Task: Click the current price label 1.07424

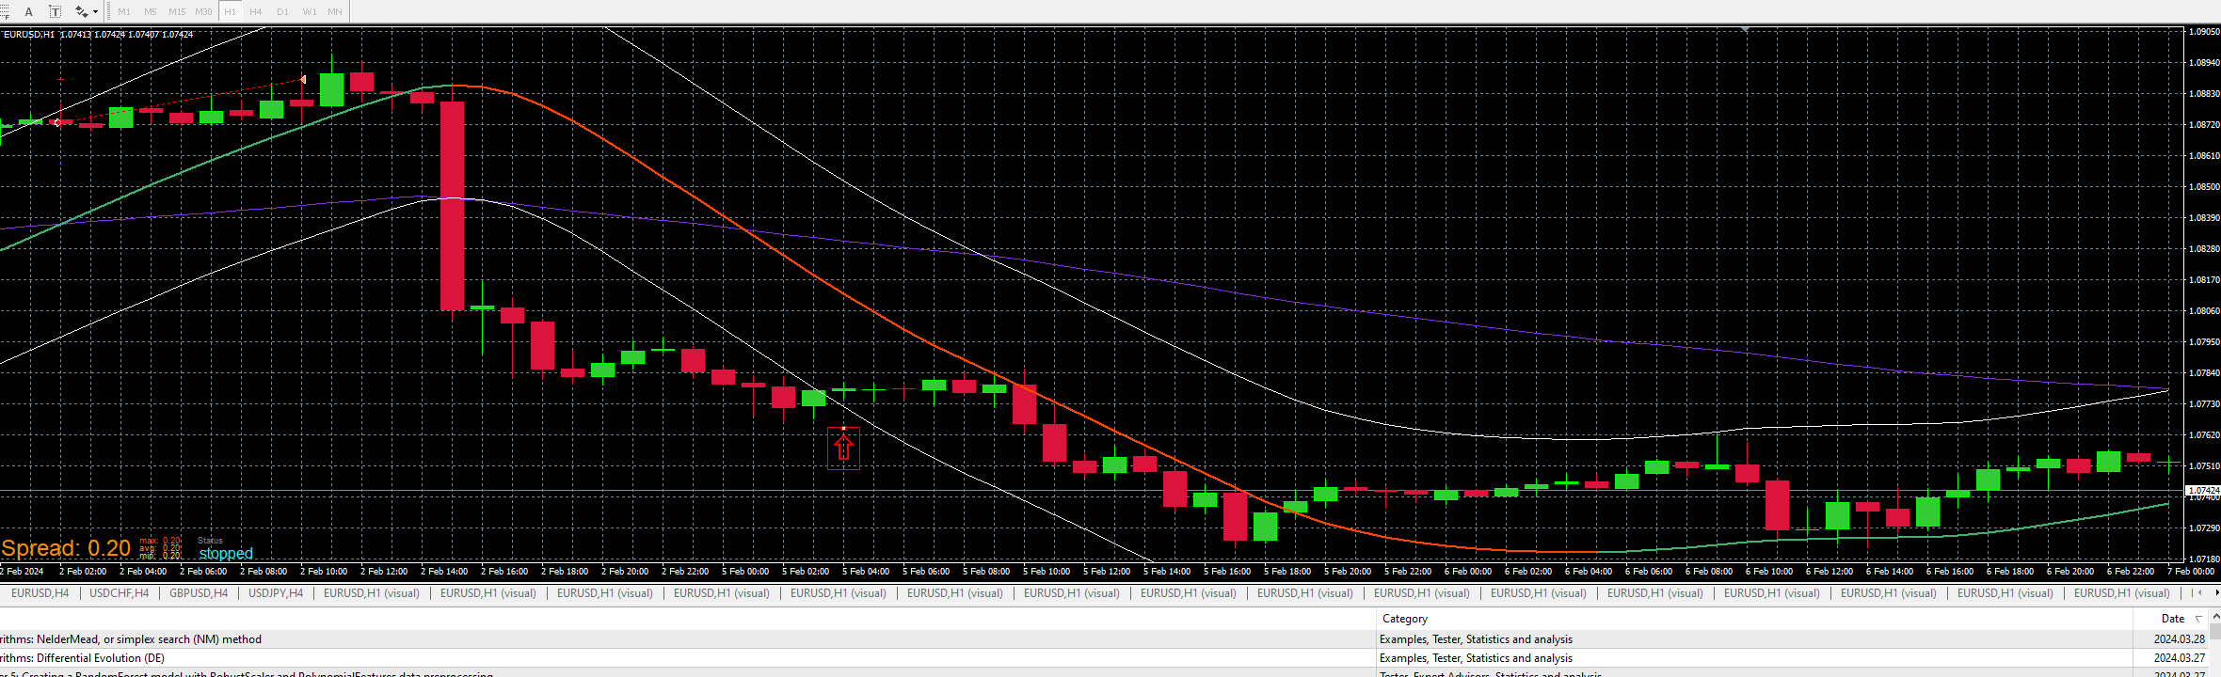Action: (2203, 491)
